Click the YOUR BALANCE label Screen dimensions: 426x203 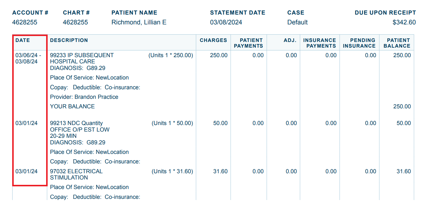click(x=72, y=107)
